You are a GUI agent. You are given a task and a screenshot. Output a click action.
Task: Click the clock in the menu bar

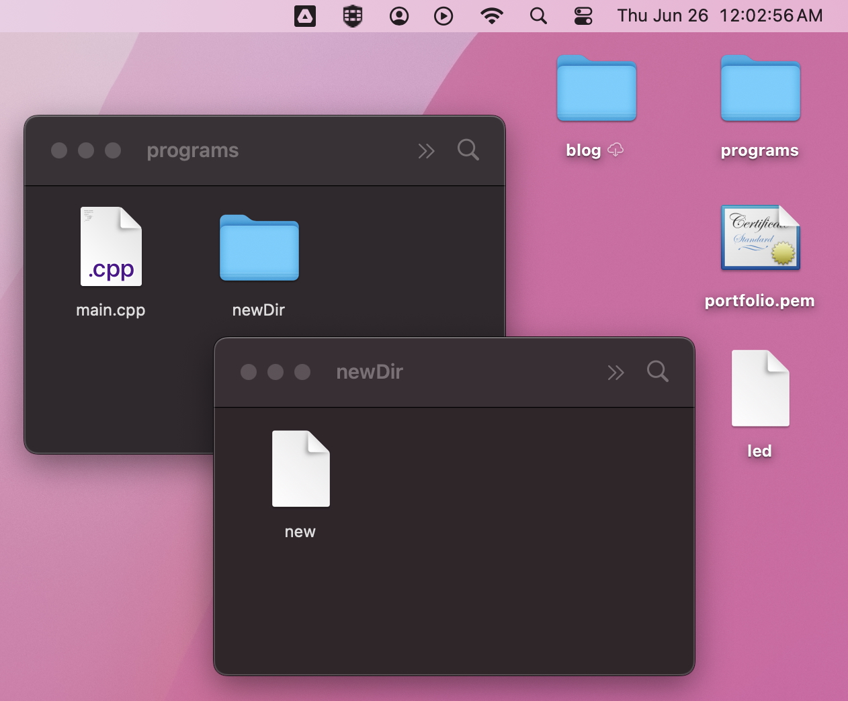[x=719, y=15]
